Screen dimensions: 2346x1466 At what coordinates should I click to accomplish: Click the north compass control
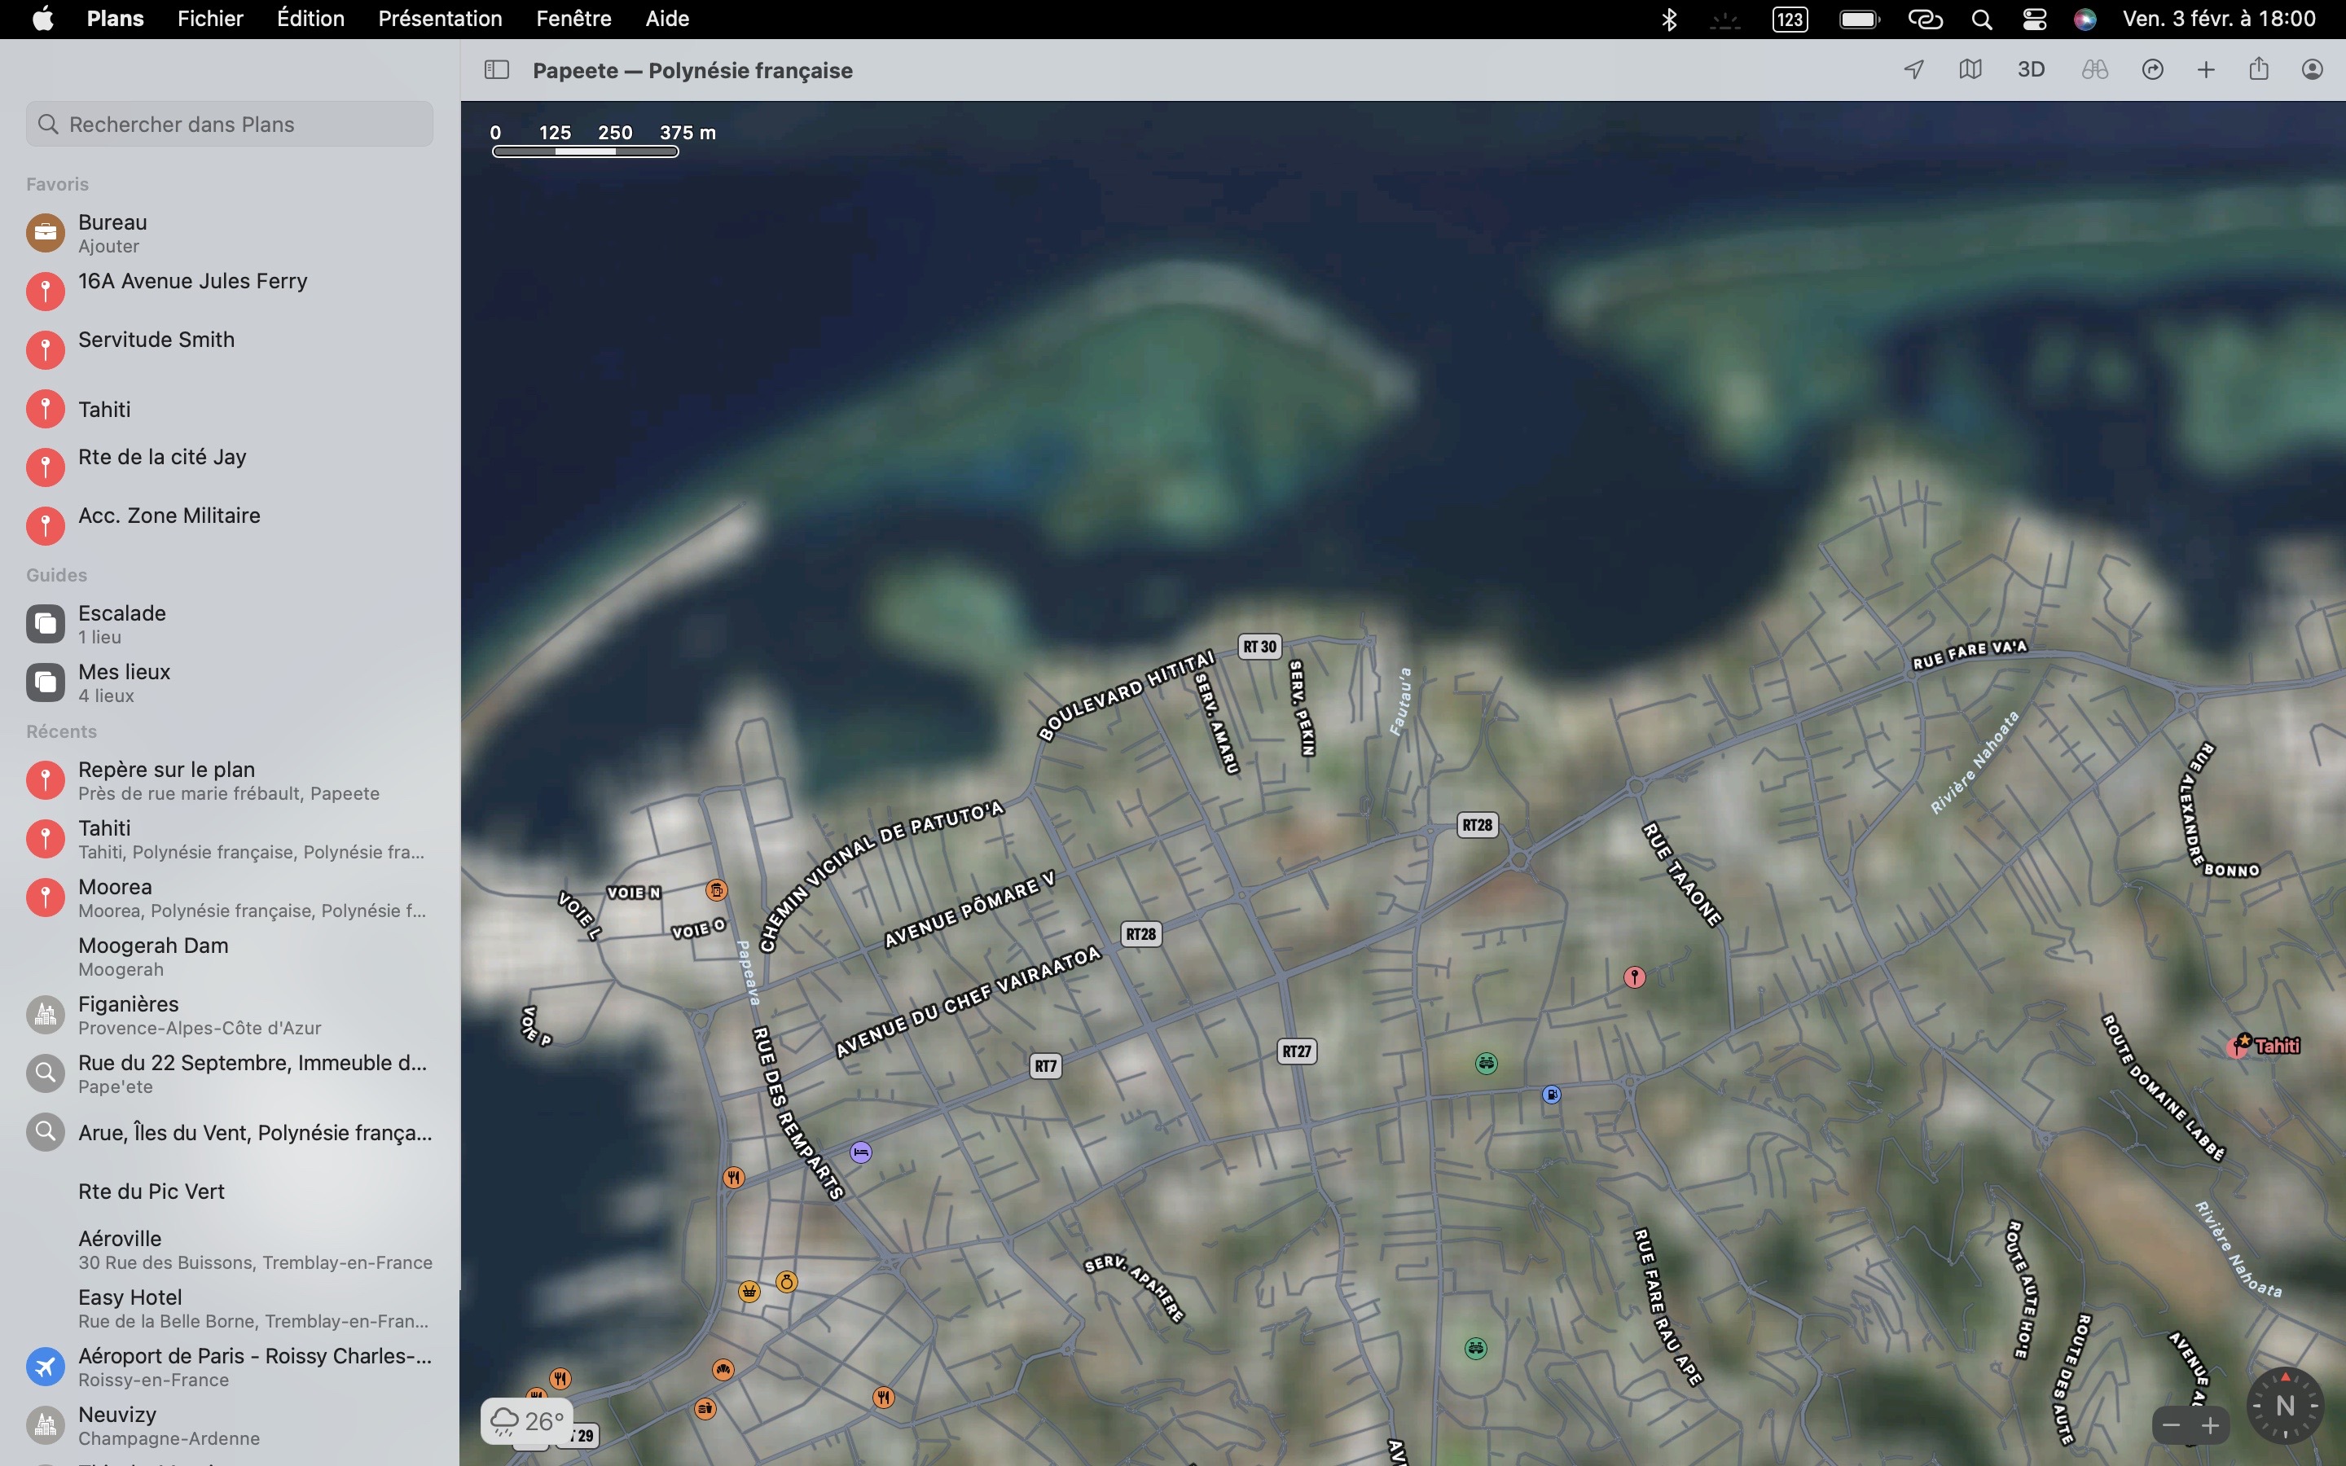[x=2284, y=1405]
